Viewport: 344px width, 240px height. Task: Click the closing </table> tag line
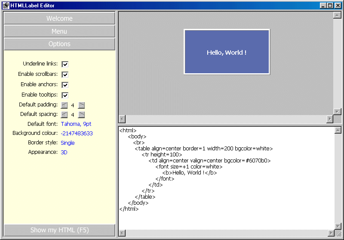[x=145, y=197]
